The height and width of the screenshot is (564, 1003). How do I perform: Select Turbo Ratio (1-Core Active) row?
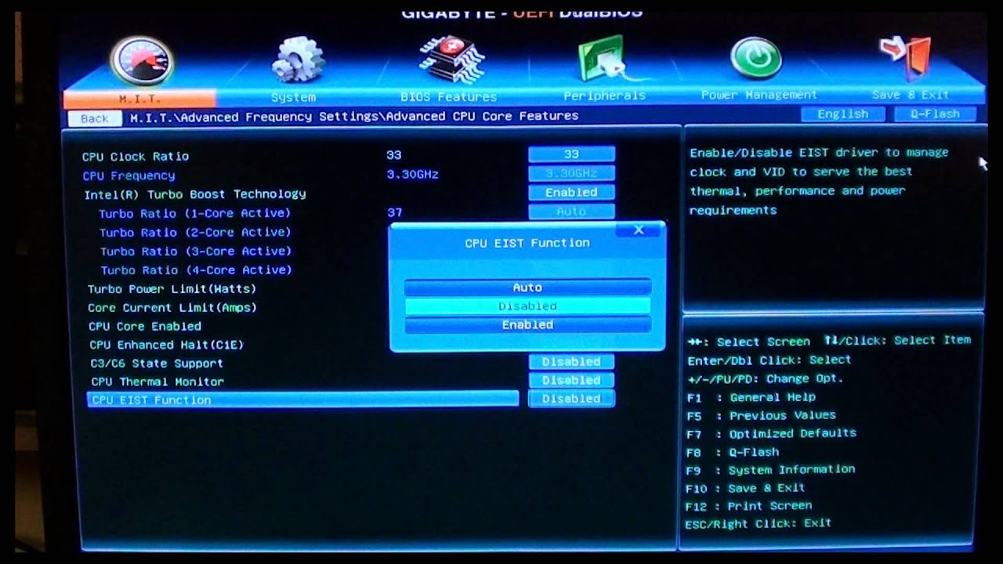coord(194,213)
